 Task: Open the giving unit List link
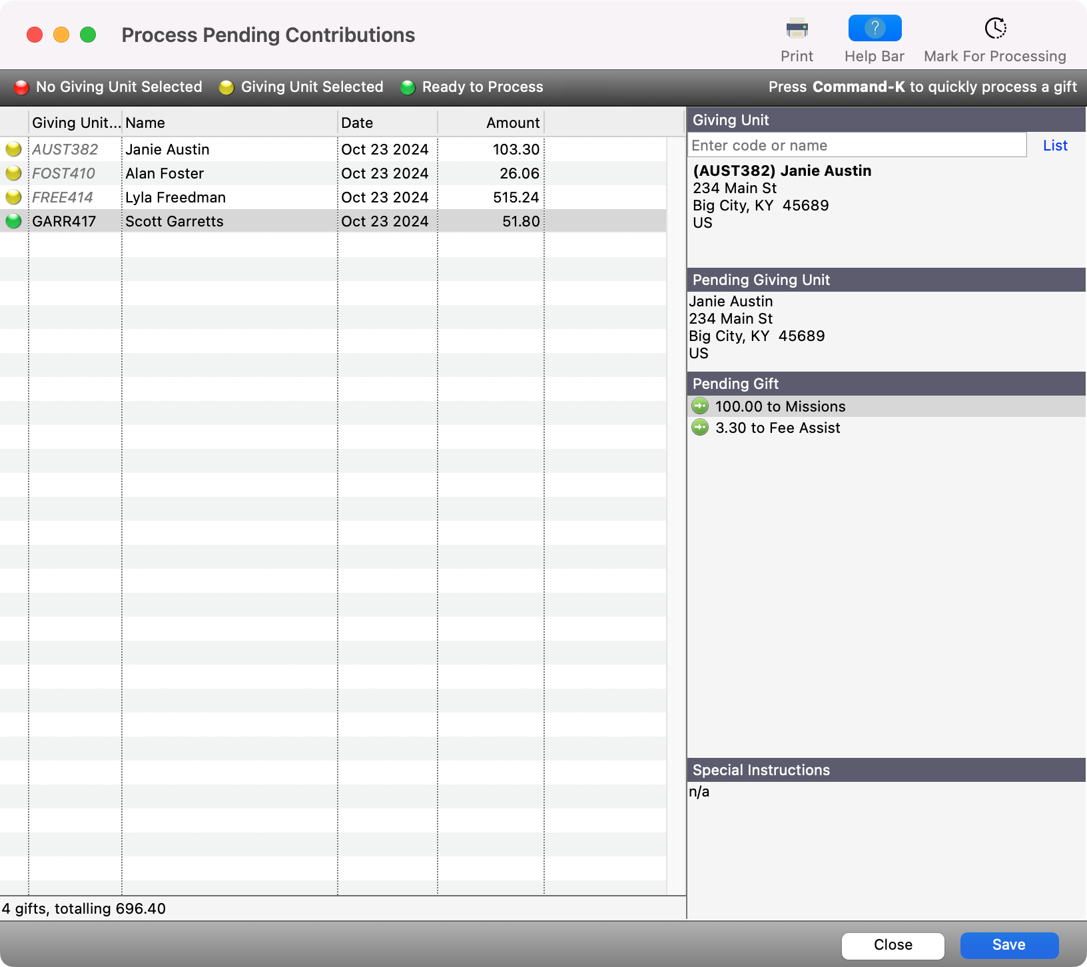[1055, 145]
